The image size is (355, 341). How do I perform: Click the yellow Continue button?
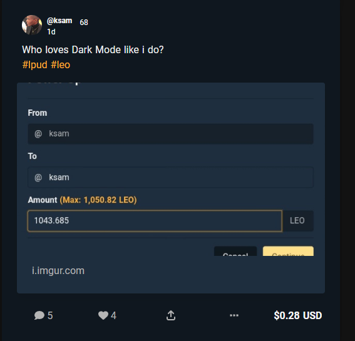click(288, 252)
